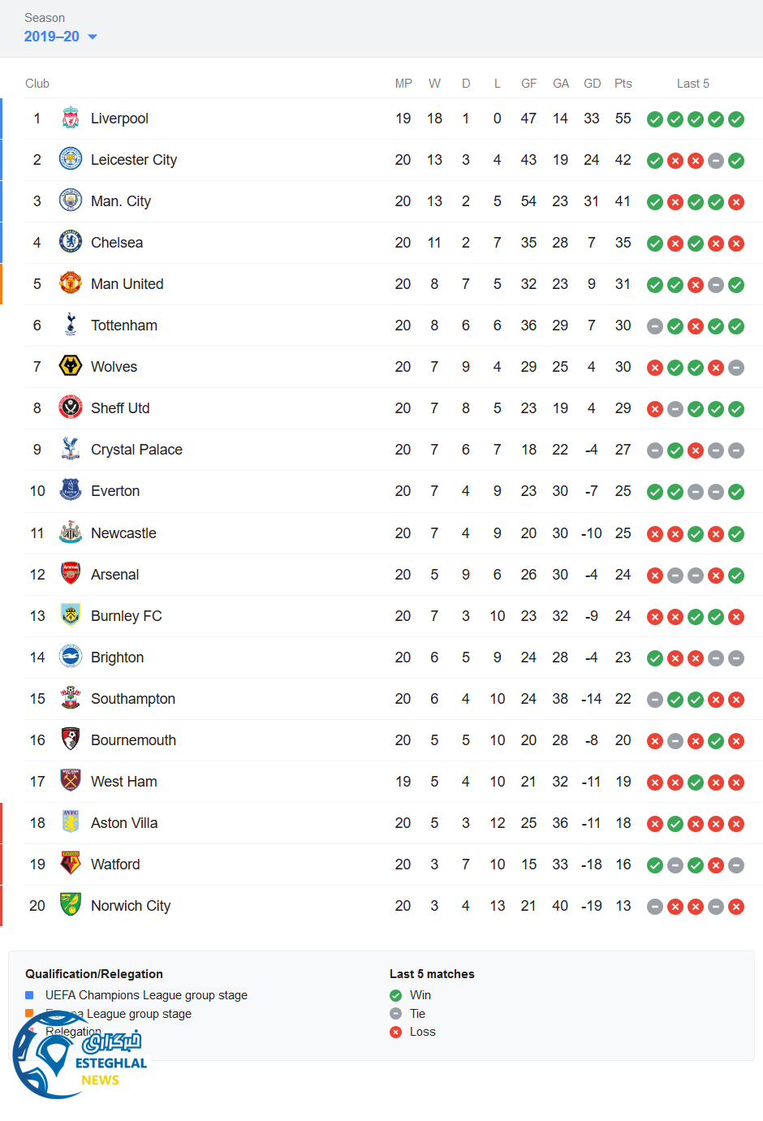
Task: Click Liverpool's most recent win indicator
Action: point(736,119)
